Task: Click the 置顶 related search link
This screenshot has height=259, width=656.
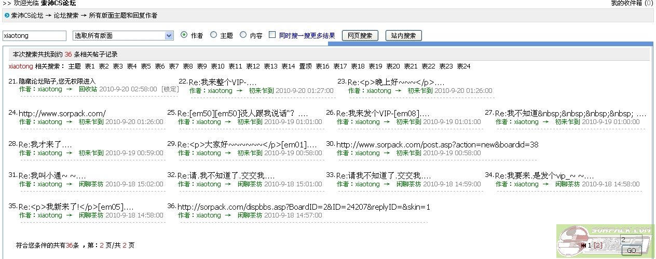Action: [305, 66]
